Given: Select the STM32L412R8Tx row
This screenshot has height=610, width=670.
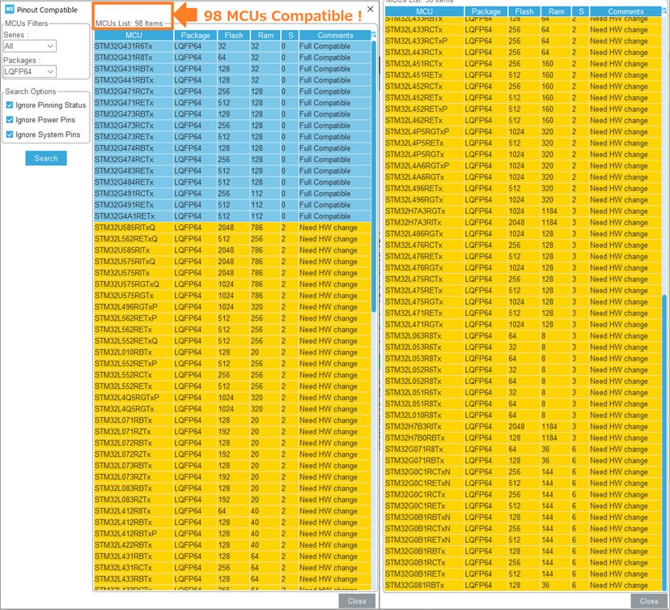Looking at the screenshot, I should [x=232, y=510].
